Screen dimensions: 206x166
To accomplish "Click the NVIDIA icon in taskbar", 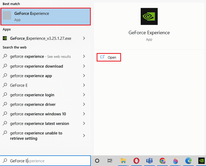I will point(201,161).
